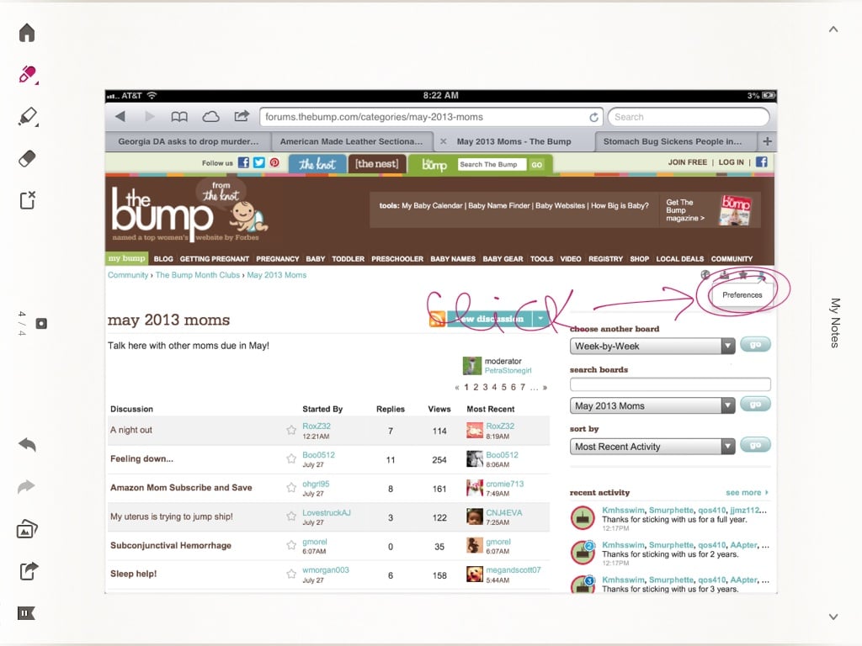This screenshot has height=646, width=862.
Task: Click go beside choose another board
Action: [755, 344]
